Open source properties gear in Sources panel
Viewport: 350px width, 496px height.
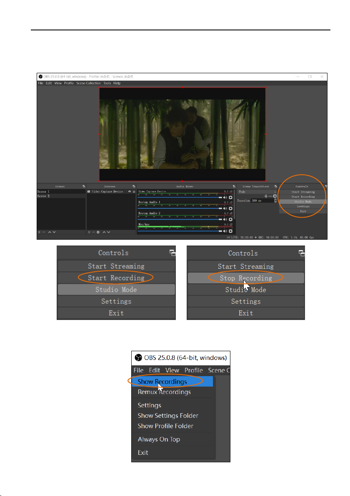98,232
